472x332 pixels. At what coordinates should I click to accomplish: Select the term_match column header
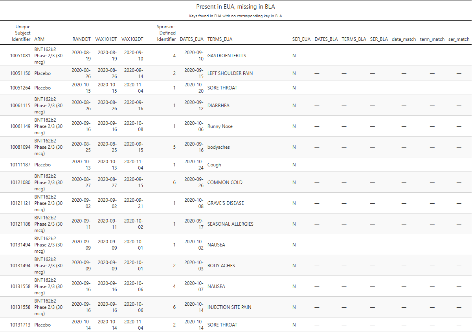pos(432,39)
